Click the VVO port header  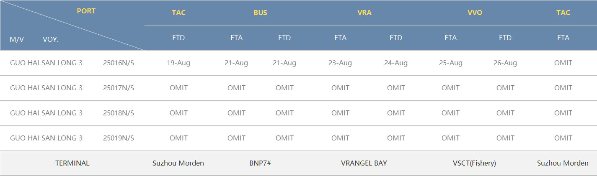(475, 13)
